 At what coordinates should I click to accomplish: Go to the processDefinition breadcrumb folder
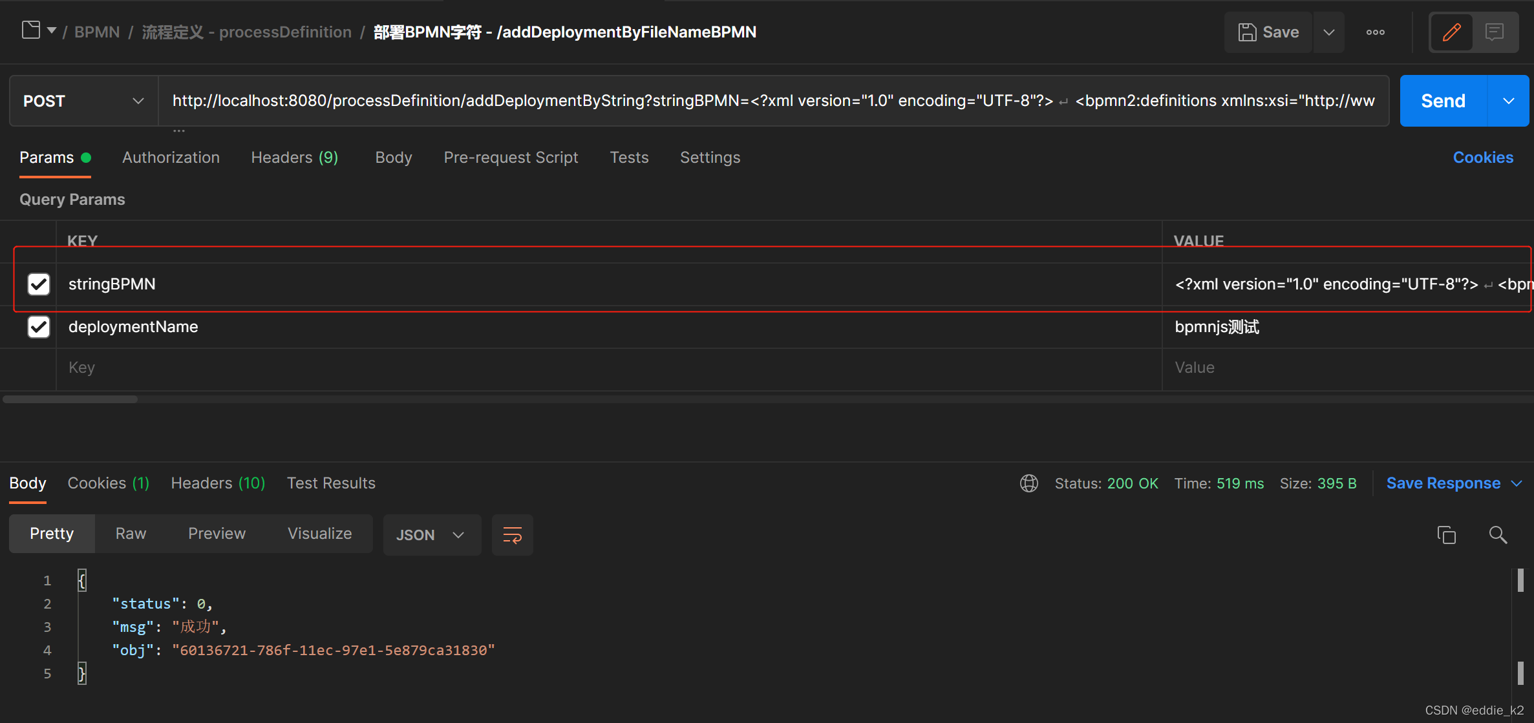coord(246,32)
